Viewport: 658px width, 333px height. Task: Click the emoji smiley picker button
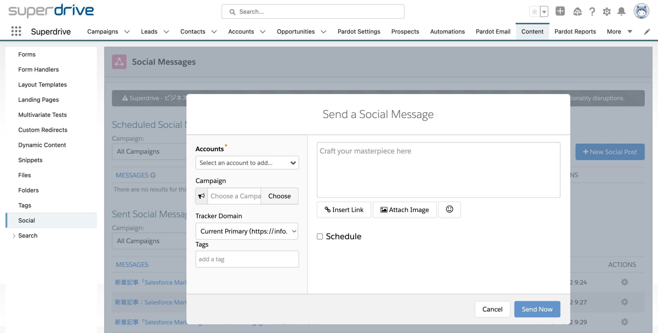click(449, 209)
